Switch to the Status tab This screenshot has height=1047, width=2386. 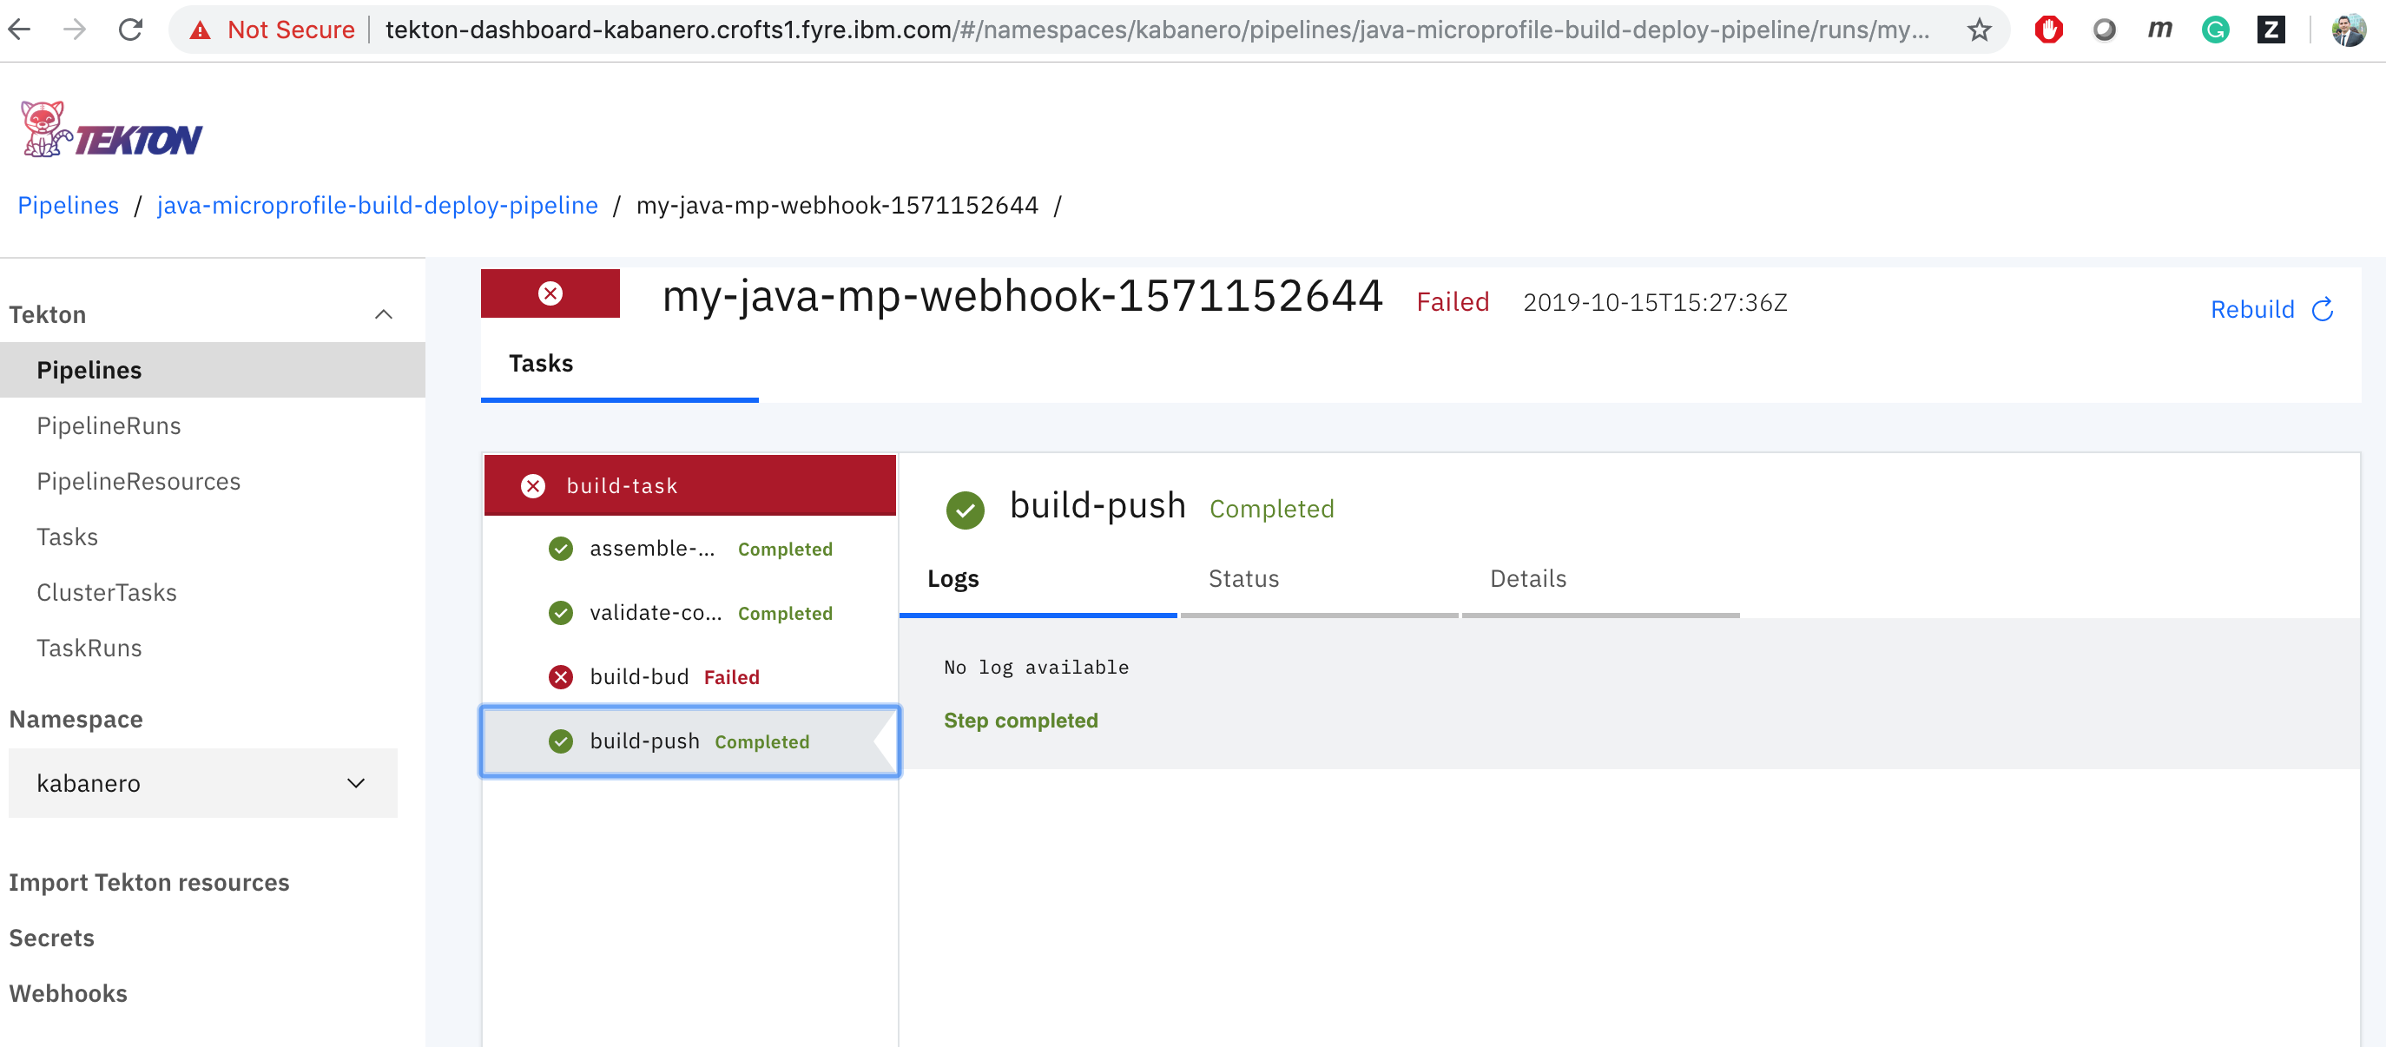1243,577
